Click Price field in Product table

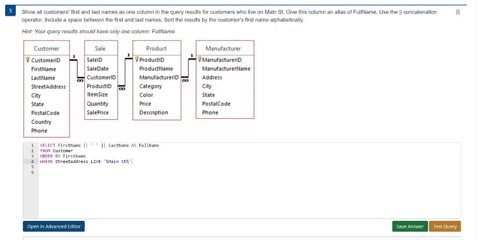[145, 104]
